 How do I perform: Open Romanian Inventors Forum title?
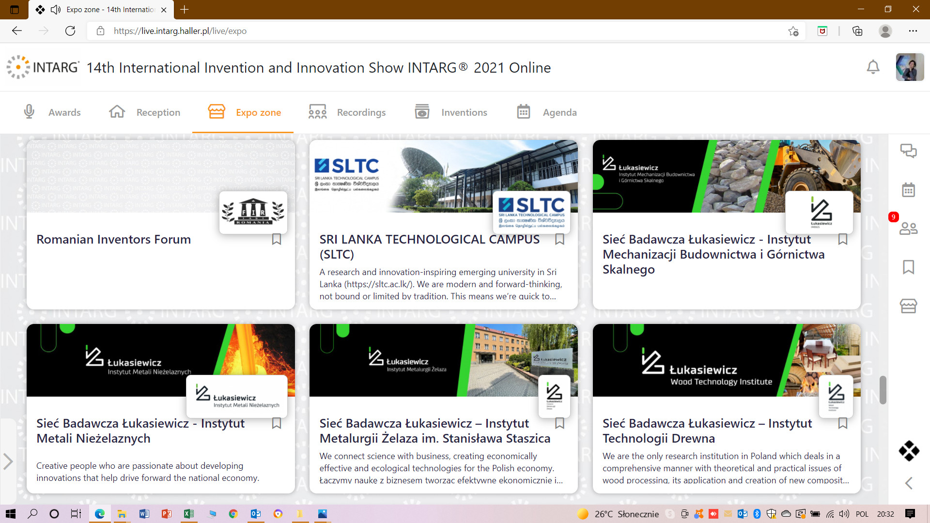coord(113,239)
